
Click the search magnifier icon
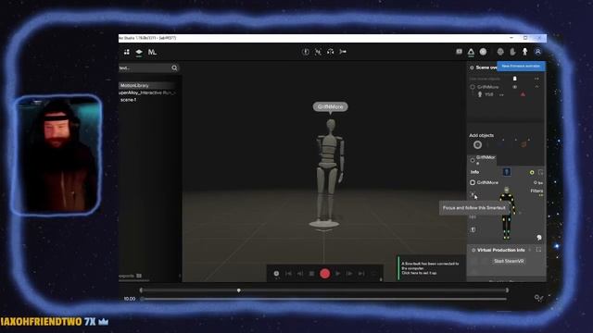tap(174, 68)
